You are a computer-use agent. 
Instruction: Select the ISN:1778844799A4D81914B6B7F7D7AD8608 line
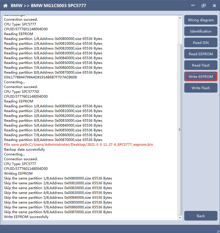pos(40,77)
